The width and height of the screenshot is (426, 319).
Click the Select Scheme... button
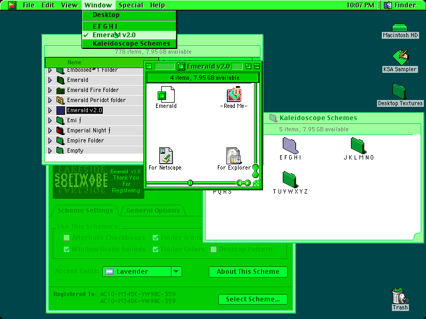(253, 299)
